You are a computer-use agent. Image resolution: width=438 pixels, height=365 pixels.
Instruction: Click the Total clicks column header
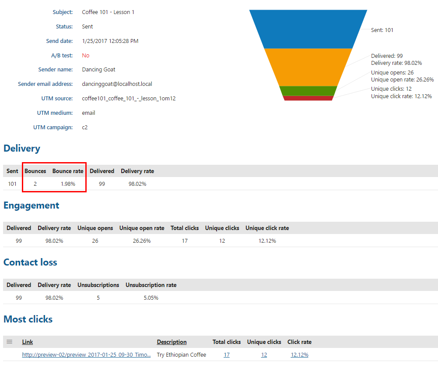(227, 342)
